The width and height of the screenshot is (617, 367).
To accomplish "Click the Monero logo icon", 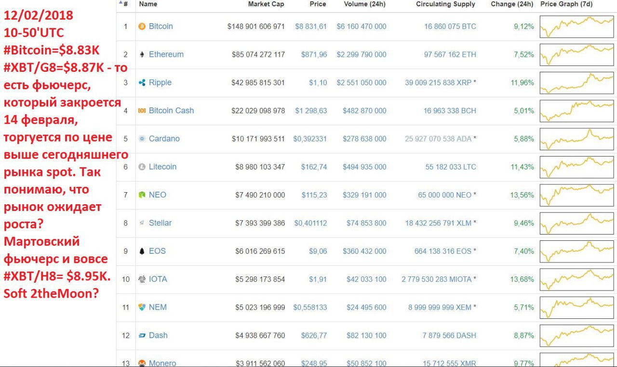I will (x=142, y=363).
